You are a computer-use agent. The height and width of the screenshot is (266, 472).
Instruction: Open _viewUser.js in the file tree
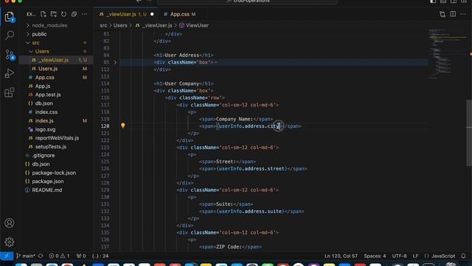(x=53, y=61)
